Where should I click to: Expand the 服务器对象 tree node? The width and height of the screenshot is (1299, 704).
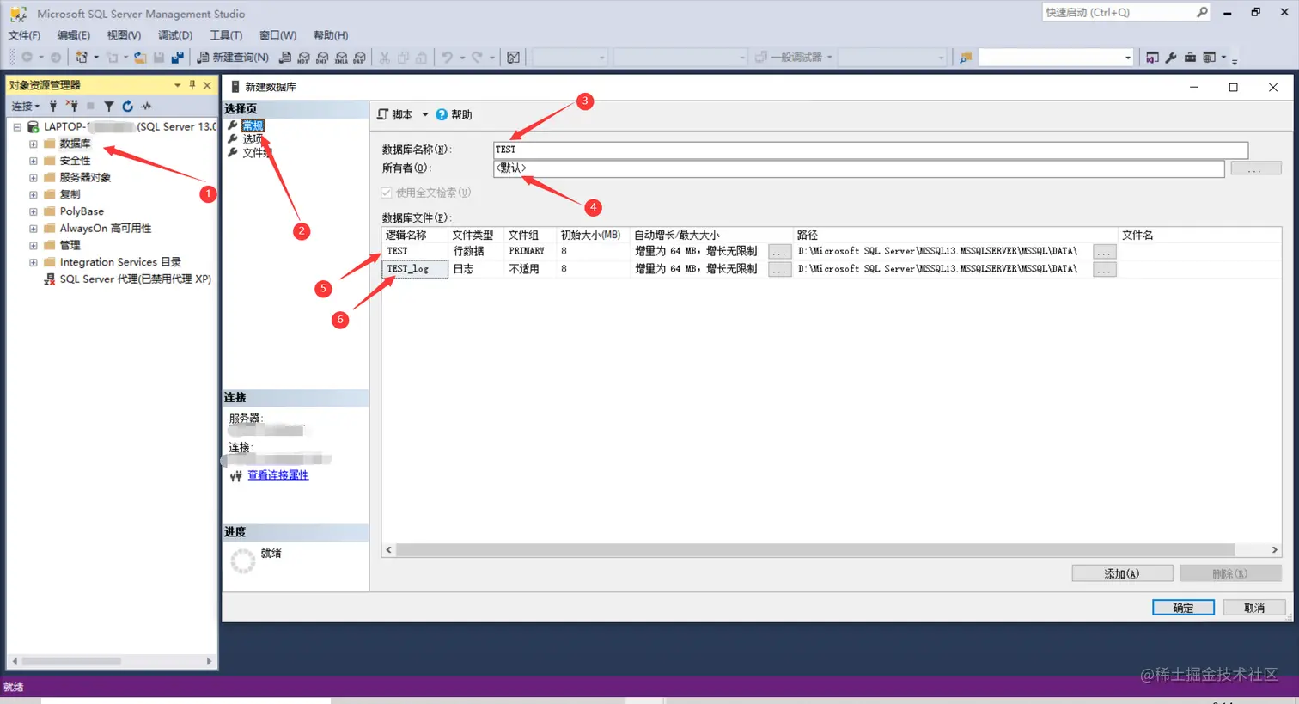[34, 177]
